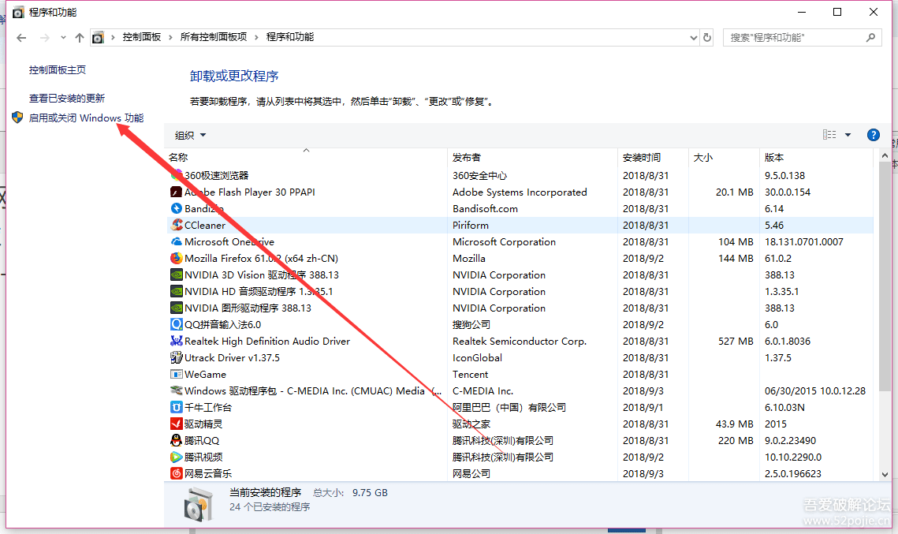Click the refresh button beside the address bar
The width and height of the screenshot is (898, 534).
tap(707, 37)
